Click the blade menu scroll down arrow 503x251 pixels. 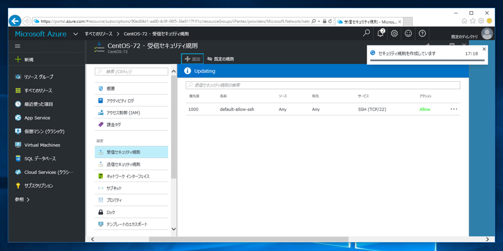(x=174, y=229)
